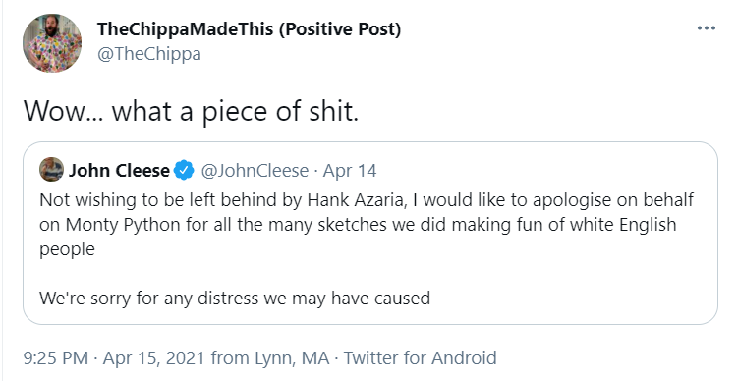Click the word 'people' in the quoted tweet
The image size is (737, 381).
67,249
